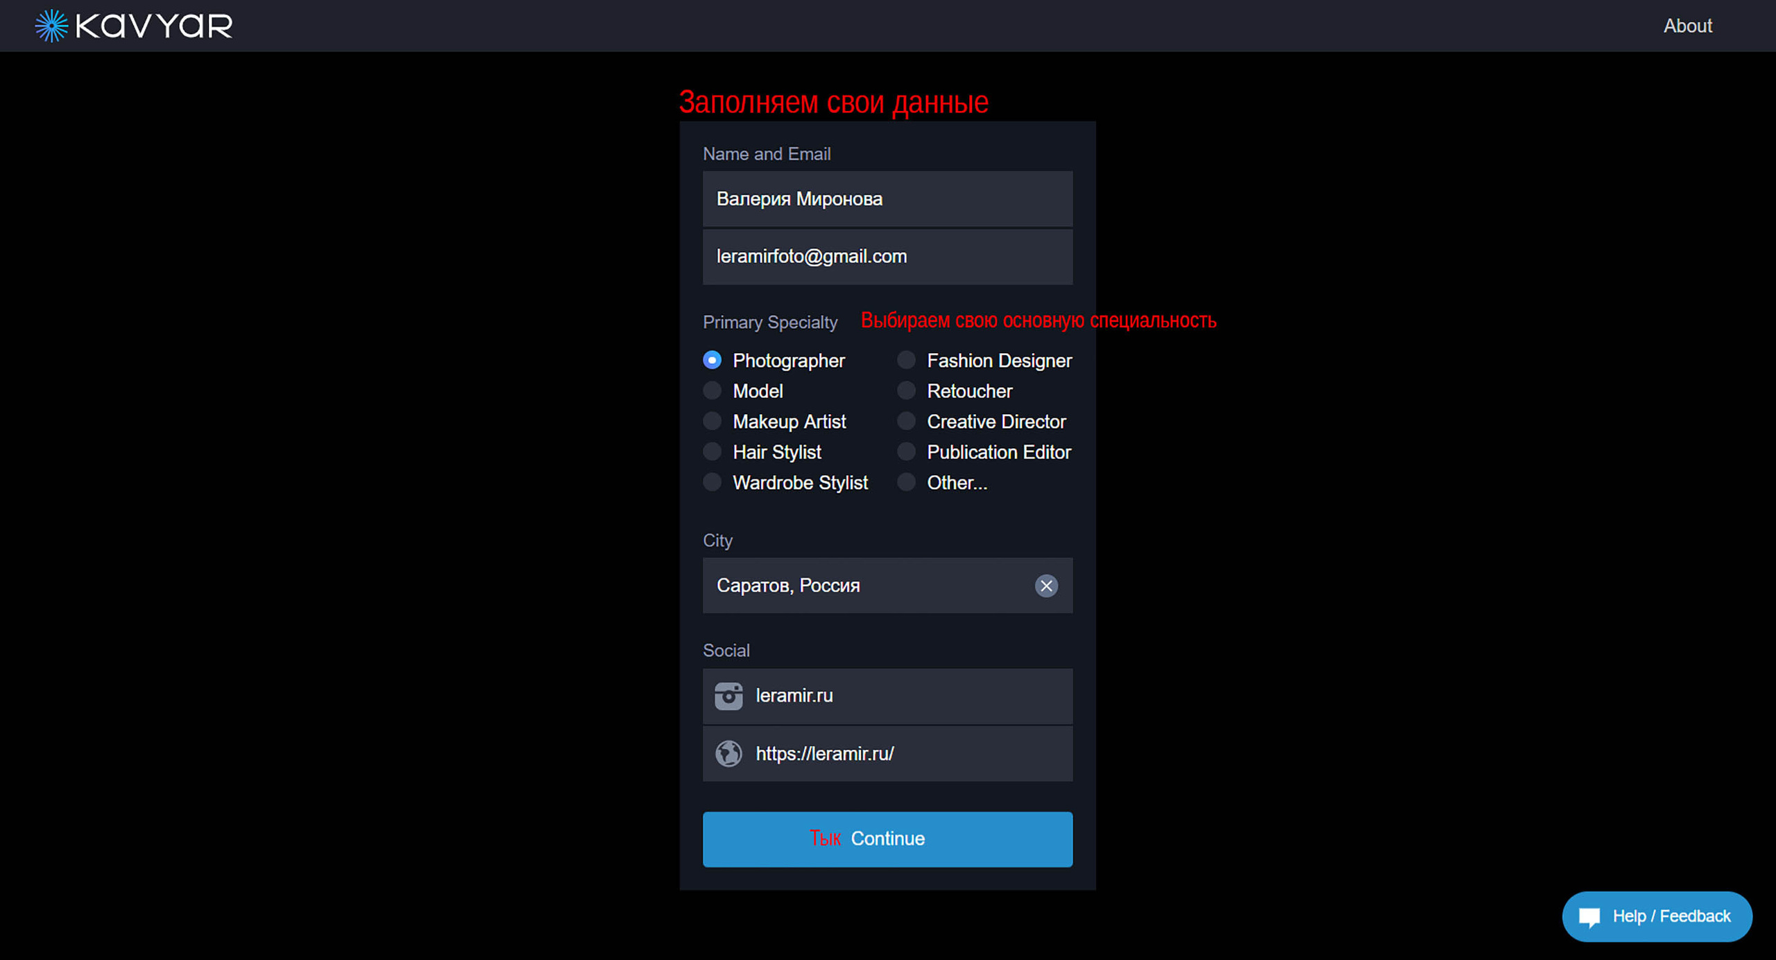This screenshot has width=1776, height=960.
Task: Choose Model as primary specialty
Action: [x=712, y=391]
